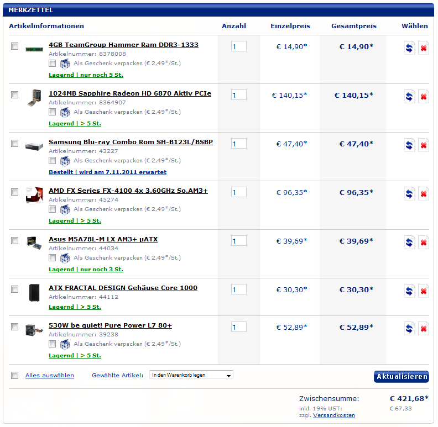Open the 'In den Warenkorb legen' dropdown
Screen dimensions: 438x427
tap(191, 375)
